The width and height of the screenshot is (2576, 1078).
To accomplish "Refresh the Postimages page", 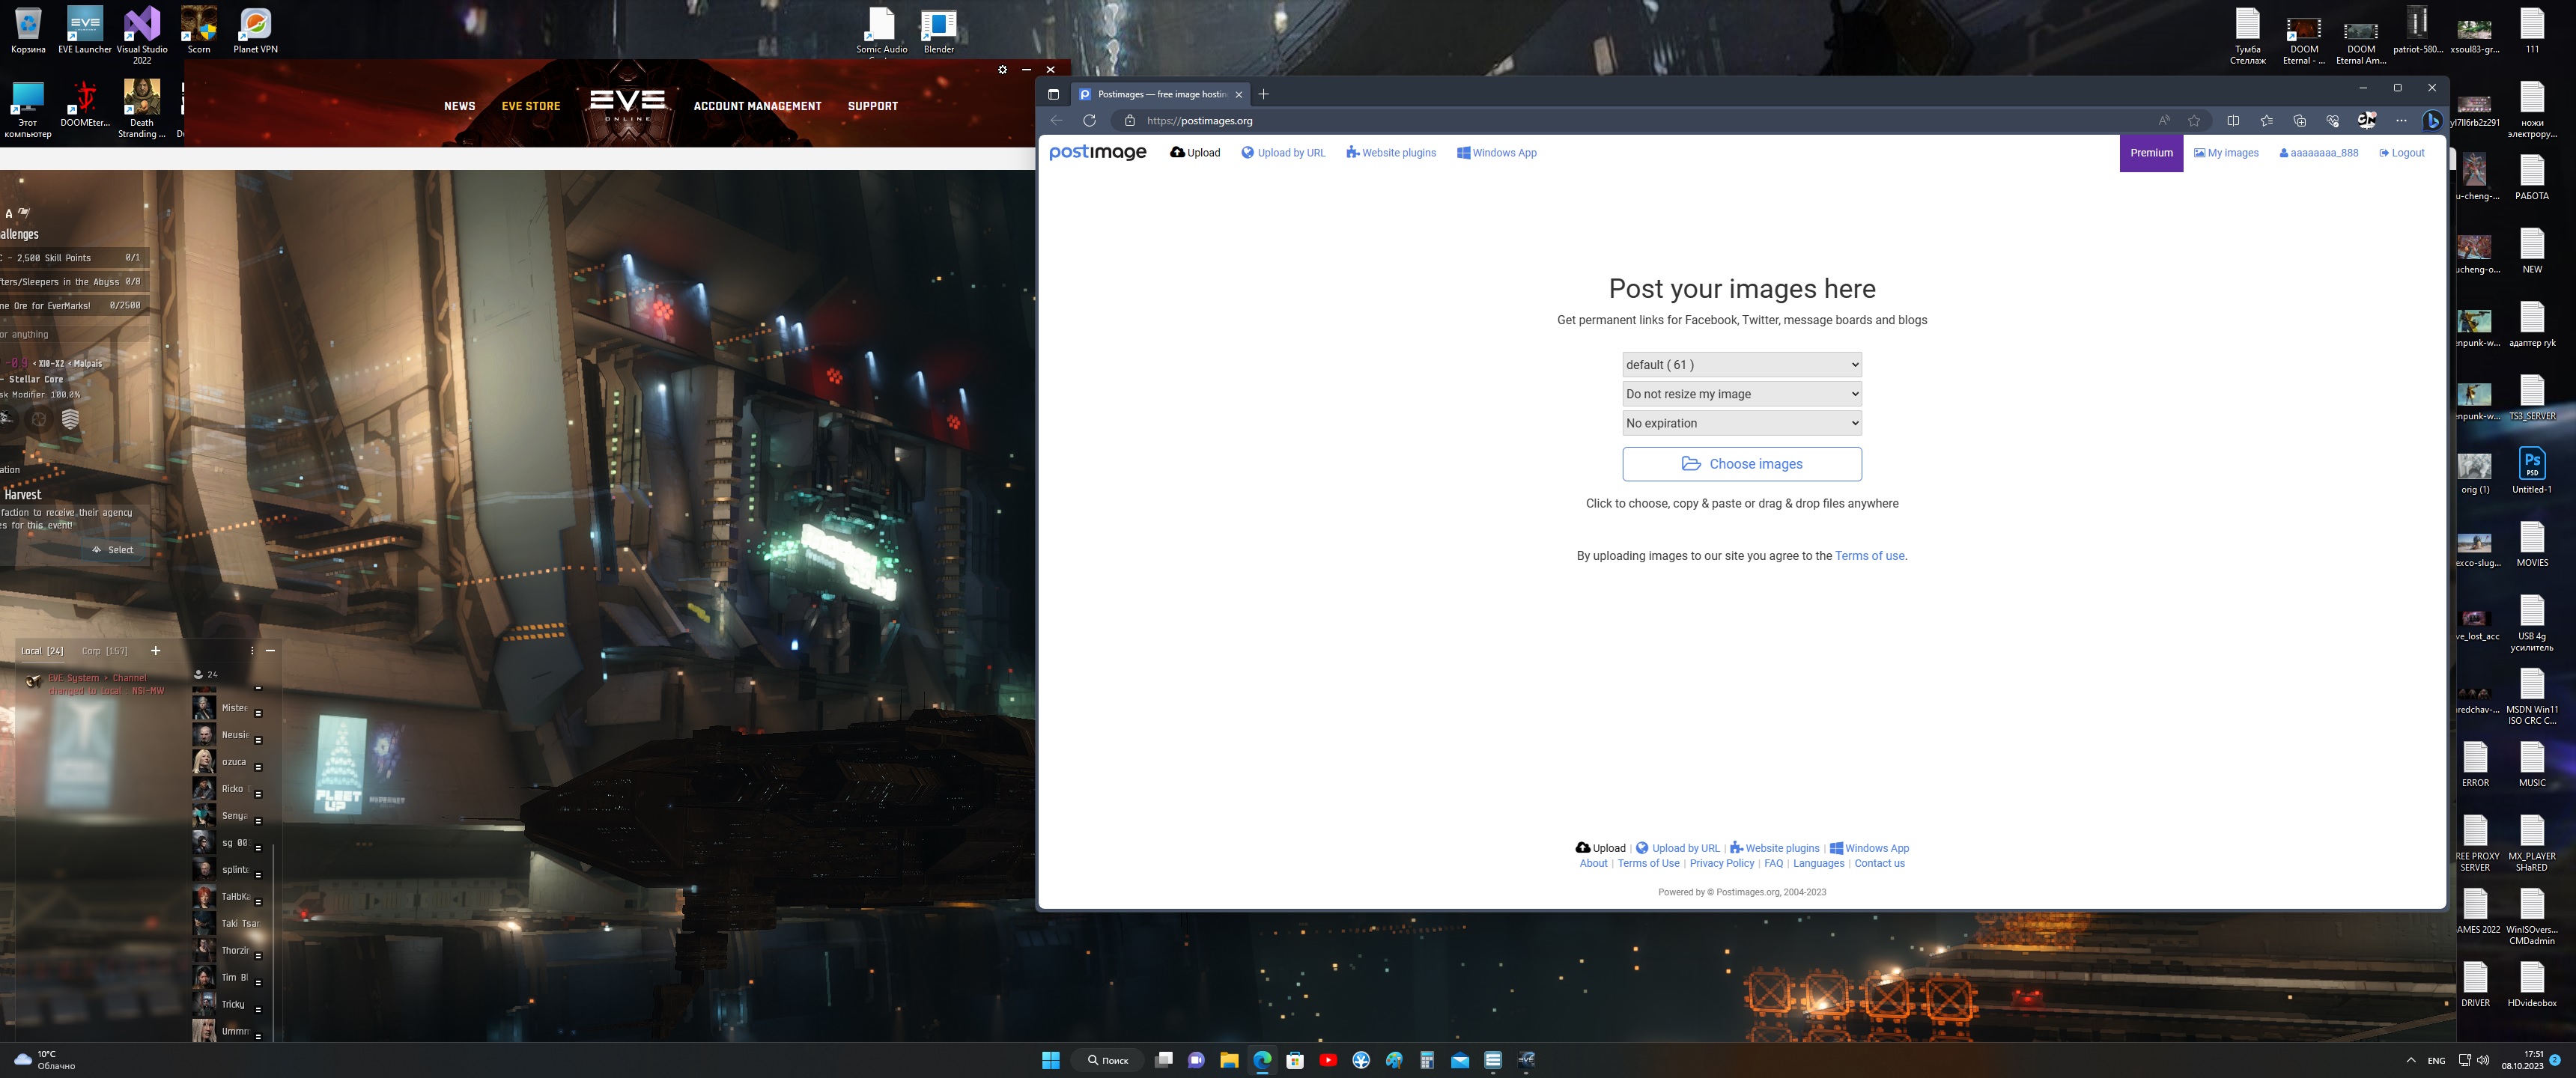I will (1089, 121).
